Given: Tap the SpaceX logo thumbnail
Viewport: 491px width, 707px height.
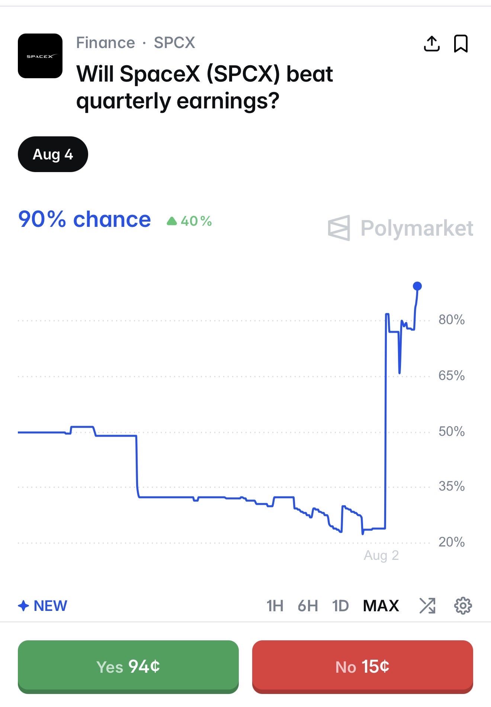Looking at the screenshot, I should coord(40,56).
